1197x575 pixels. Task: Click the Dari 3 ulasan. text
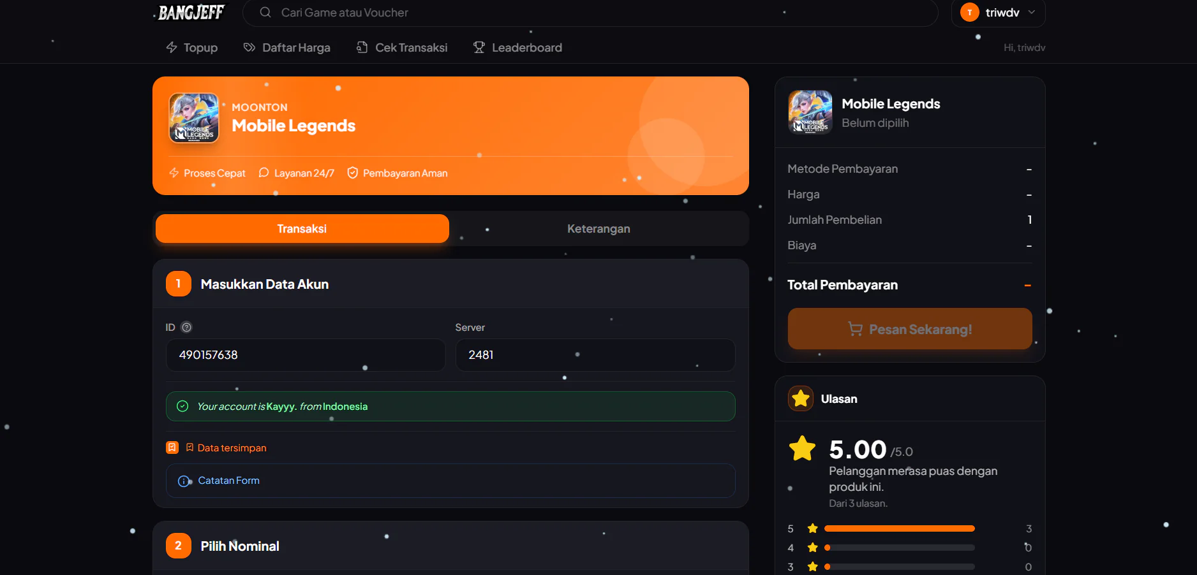click(858, 503)
